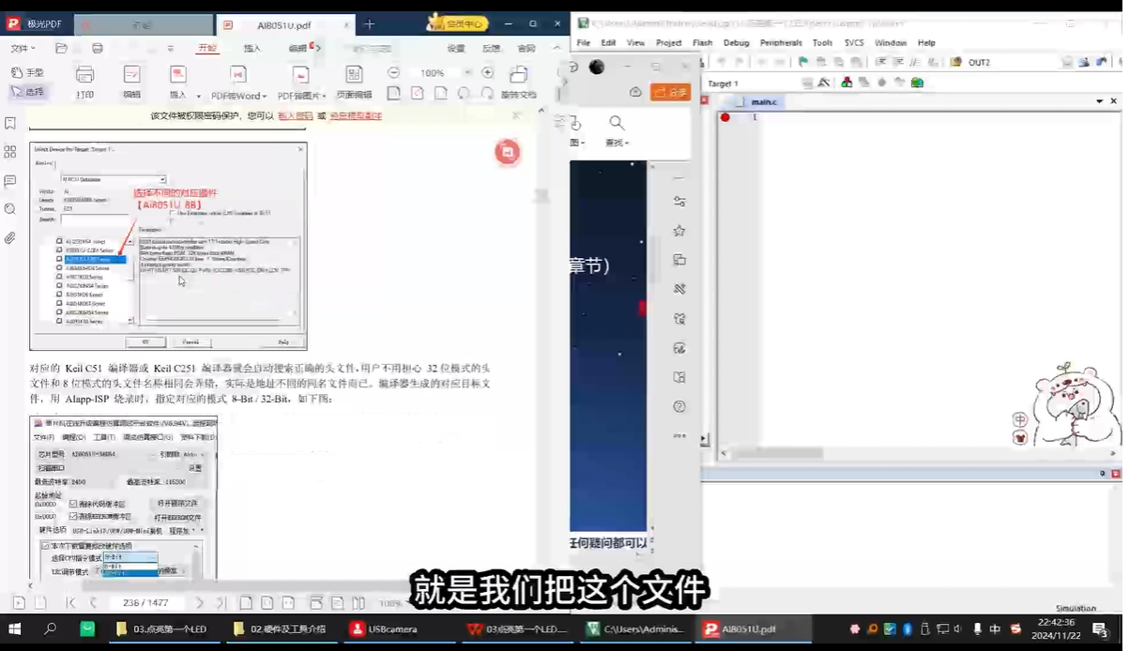
Task: Click the embedded device-selection dialog screenshot
Action: click(168, 246)
